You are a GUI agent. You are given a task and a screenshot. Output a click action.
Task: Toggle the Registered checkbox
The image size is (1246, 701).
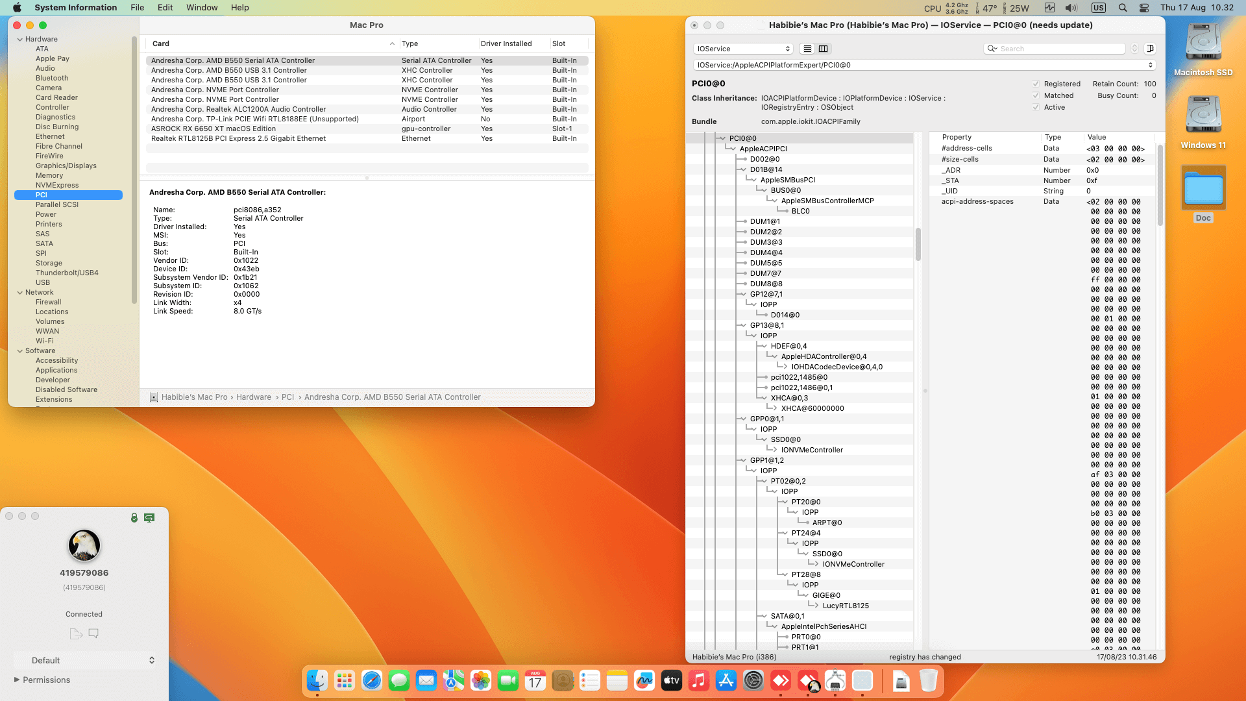[x=1036, y=84]
